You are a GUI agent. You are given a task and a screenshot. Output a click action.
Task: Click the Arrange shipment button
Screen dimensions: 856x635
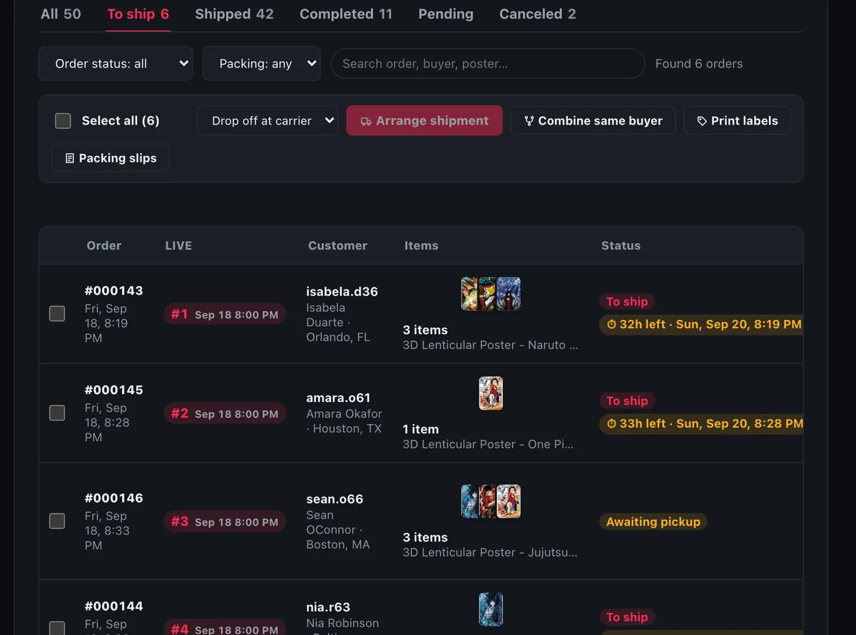pos(424,120)
